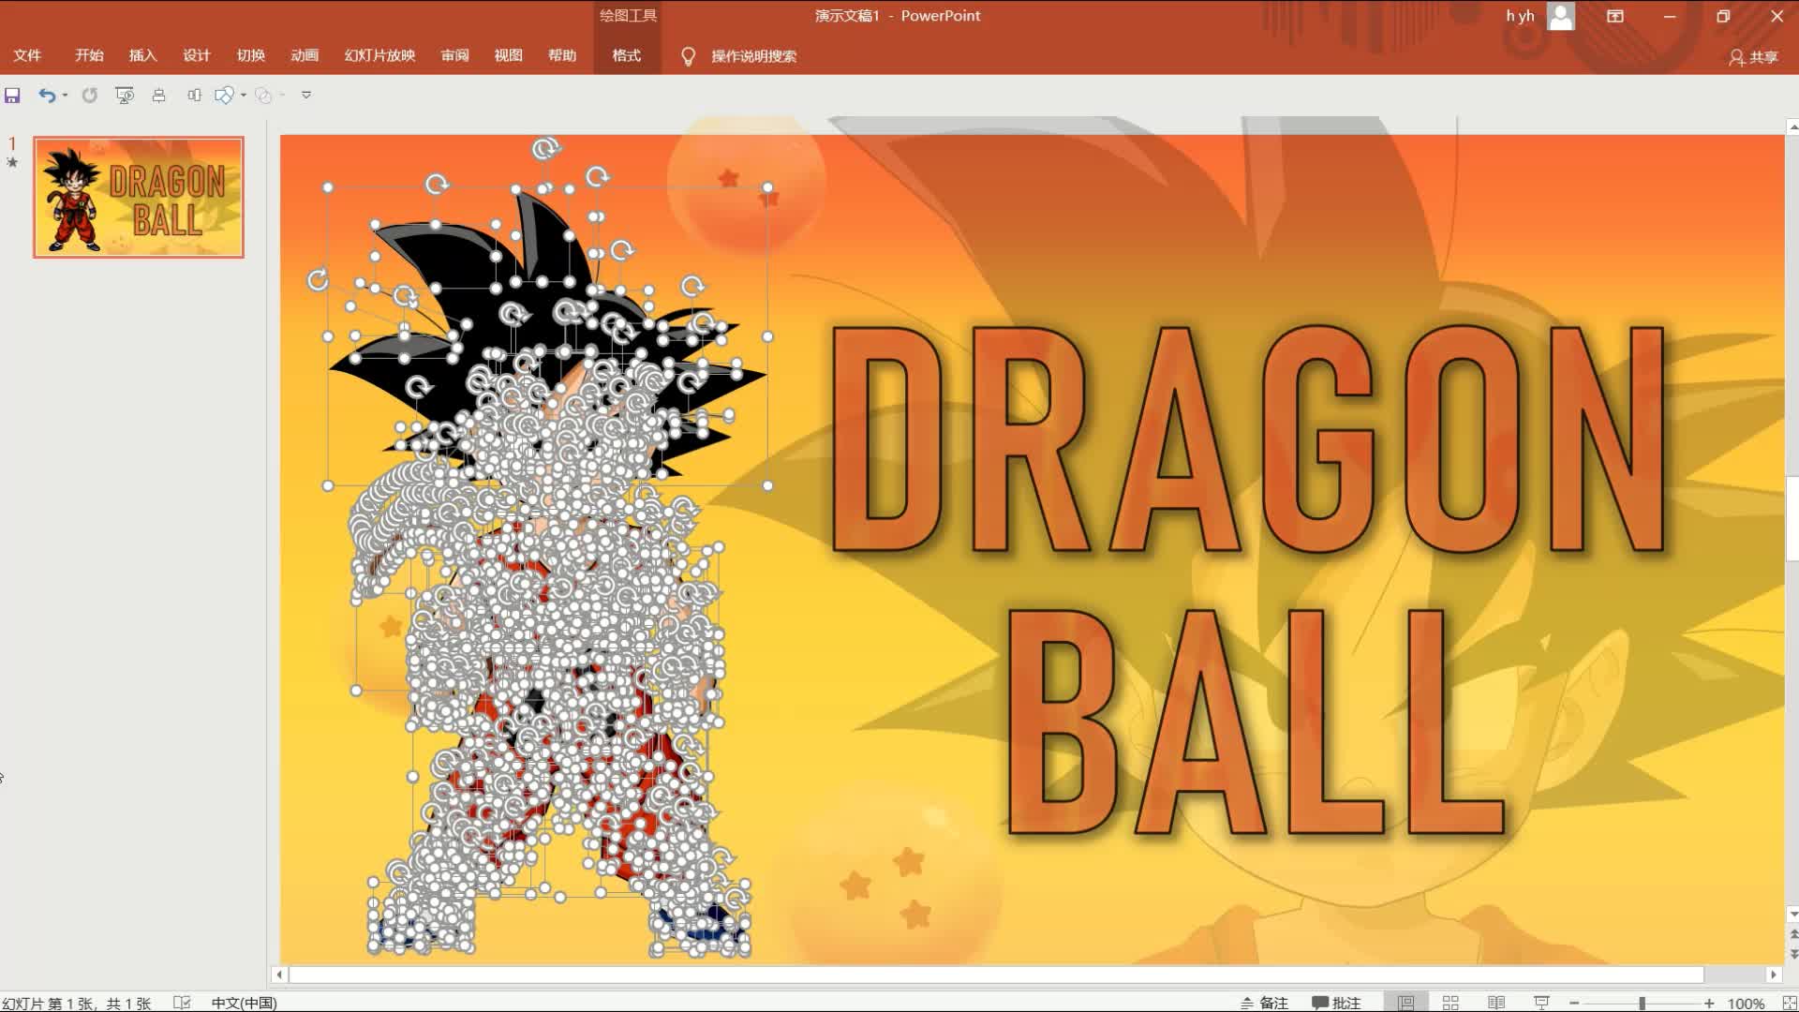Click align center vertically icon in quick access toolbar

tap(158, 96)
